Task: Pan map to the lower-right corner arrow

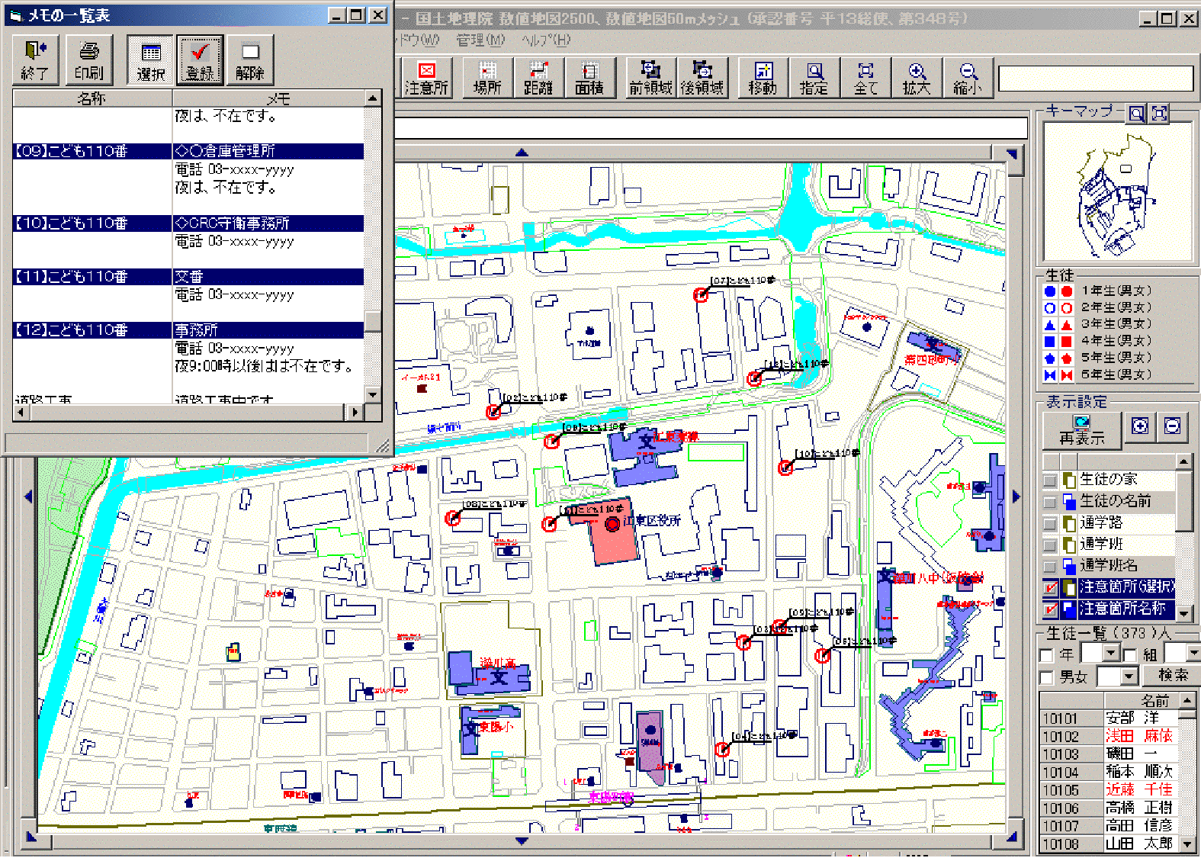Action: 1012,837
